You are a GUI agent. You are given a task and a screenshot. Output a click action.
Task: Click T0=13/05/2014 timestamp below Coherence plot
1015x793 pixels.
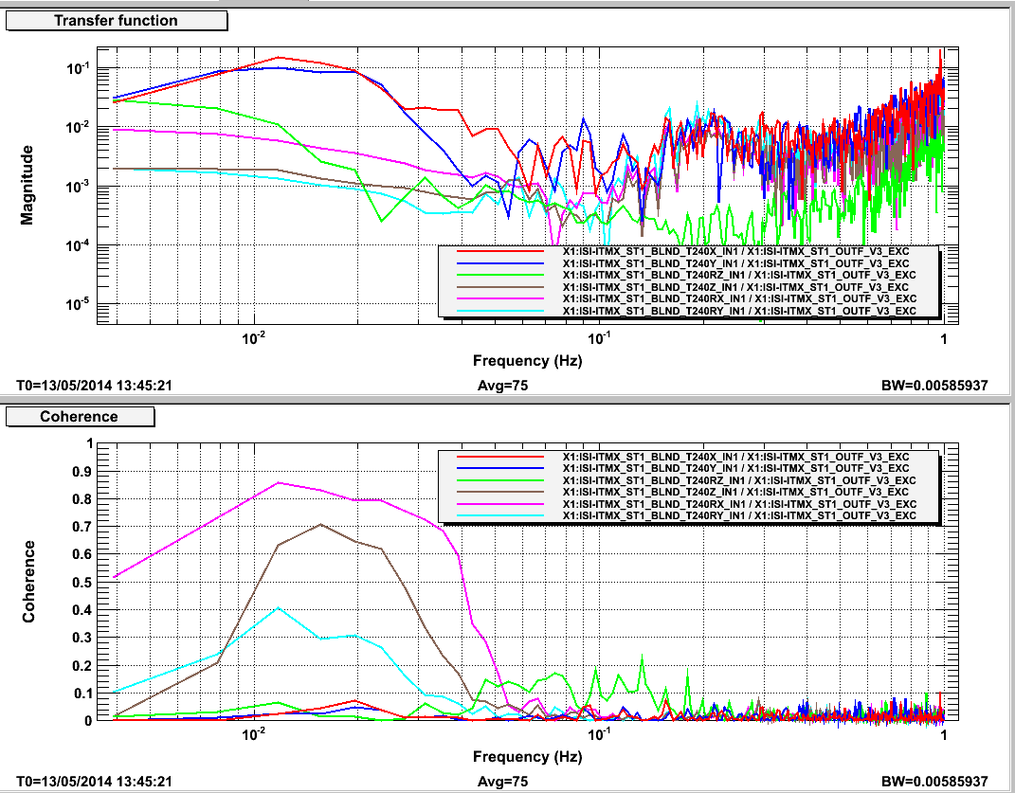(94, 782)
